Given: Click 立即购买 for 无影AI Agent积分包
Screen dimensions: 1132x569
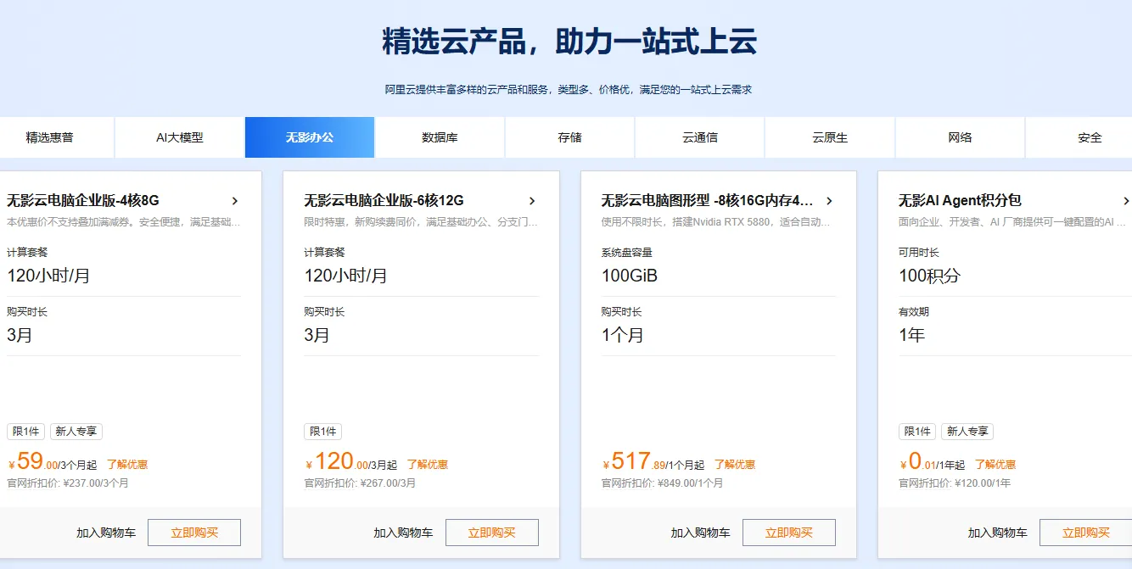Looking at the screenshot, I should tap(1086, 533).
